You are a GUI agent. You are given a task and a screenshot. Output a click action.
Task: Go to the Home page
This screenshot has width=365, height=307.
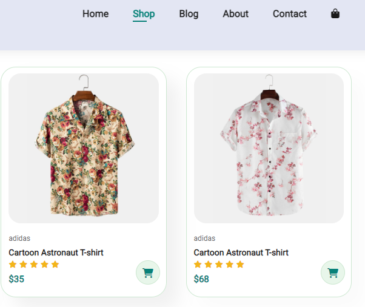coord(95,14)
